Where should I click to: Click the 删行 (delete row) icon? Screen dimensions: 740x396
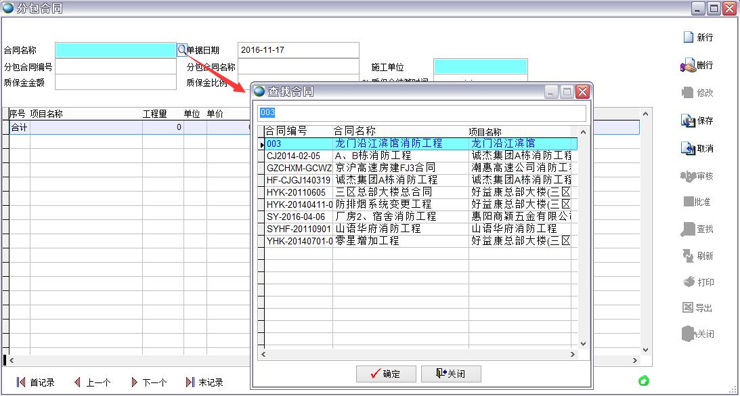pyautogui.click(x=689, y=66)
